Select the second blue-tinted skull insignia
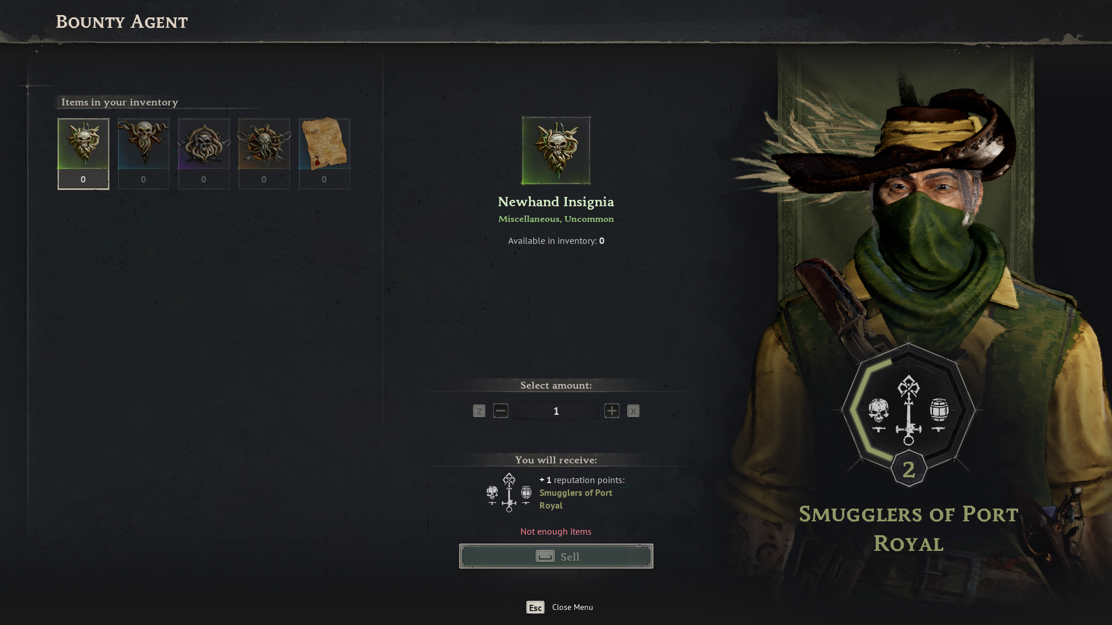This screenshot has width=1112, height=625. (x=143, y=153)
